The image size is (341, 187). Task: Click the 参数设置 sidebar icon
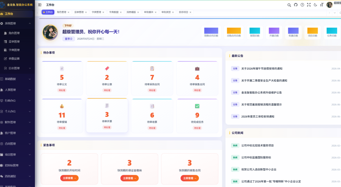pyautogui.click(x=5, y=58)
